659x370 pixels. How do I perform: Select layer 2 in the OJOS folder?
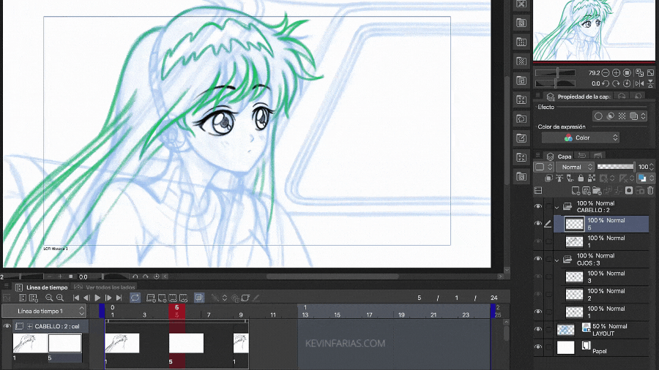pyautogui.click(x=601, y=295)
